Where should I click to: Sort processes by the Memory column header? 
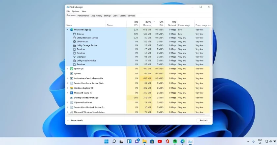(x=147, y=25)
